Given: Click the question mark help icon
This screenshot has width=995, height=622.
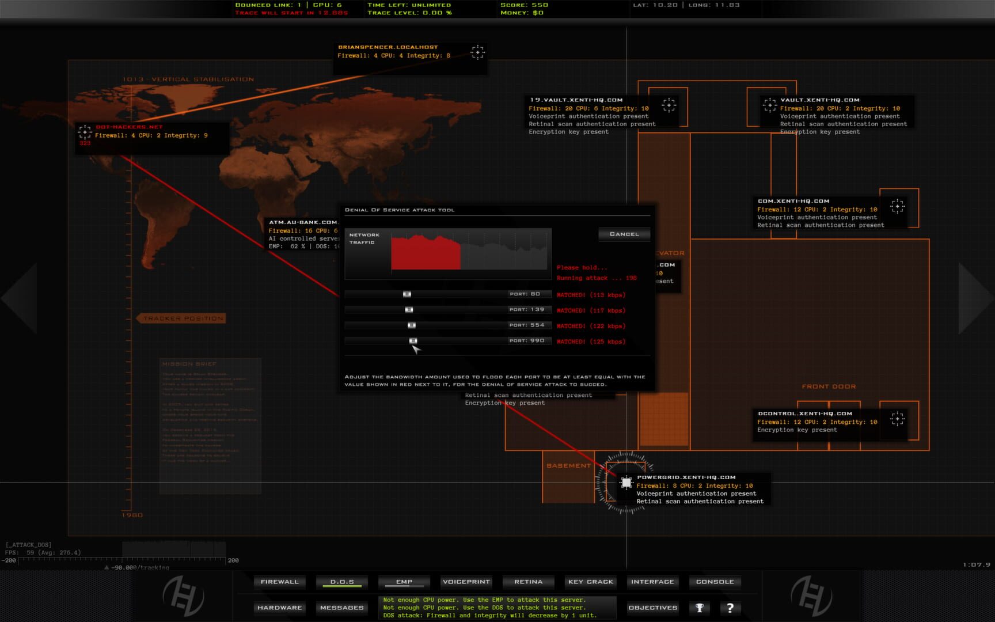Looking at the screenshot, I should point(731,608).
